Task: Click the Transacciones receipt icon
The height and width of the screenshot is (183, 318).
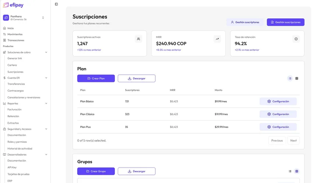Action: 4,40
